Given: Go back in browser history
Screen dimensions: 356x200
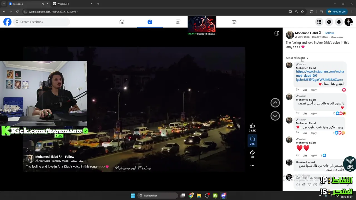Looking at the screenshot, I should pos(4,12).
